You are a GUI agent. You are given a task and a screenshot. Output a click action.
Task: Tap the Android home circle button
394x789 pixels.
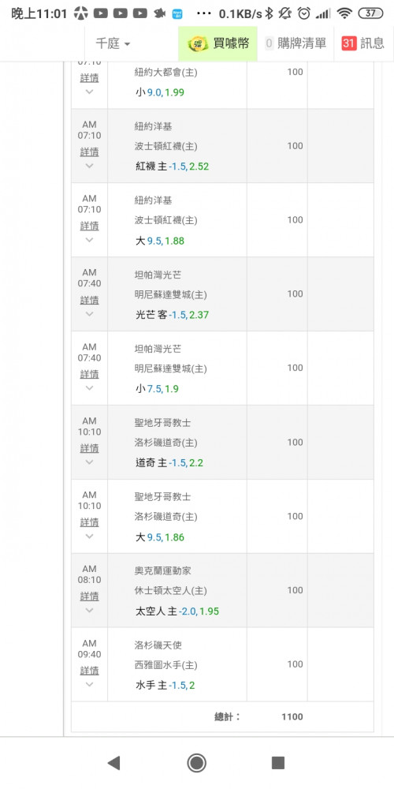196,763
